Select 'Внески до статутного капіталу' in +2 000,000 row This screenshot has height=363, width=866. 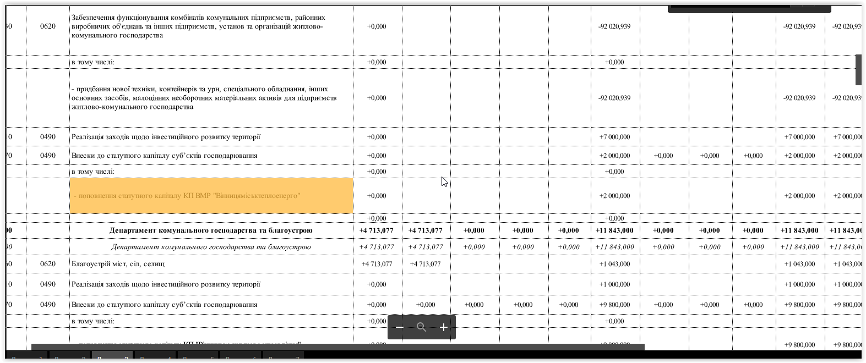[x=211, y=156]
